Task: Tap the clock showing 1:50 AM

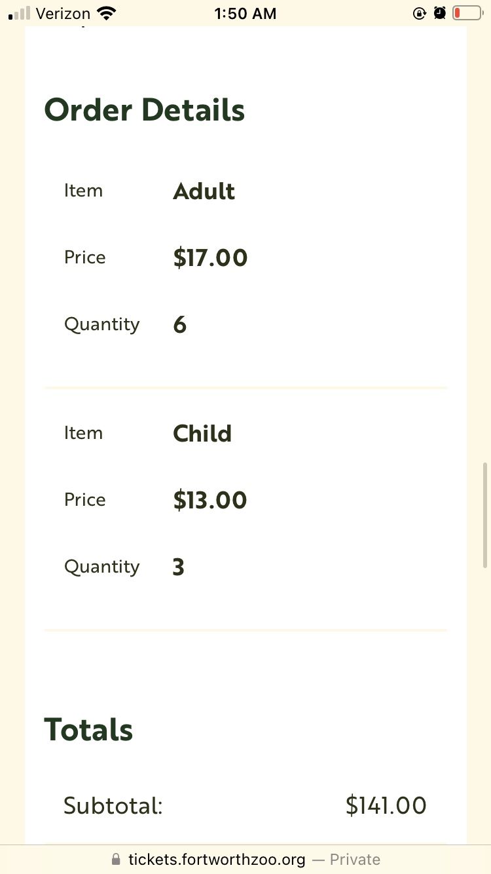Action: (245, 13)
